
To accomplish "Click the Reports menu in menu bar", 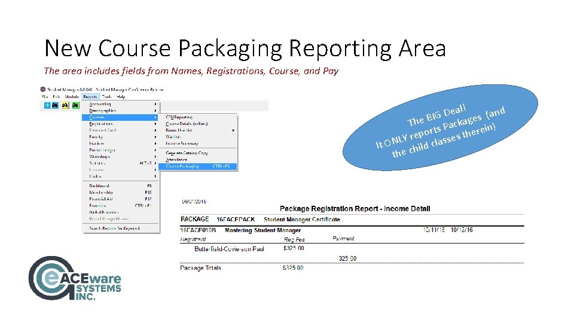I will pyautogui.click(x=90, y=97).
